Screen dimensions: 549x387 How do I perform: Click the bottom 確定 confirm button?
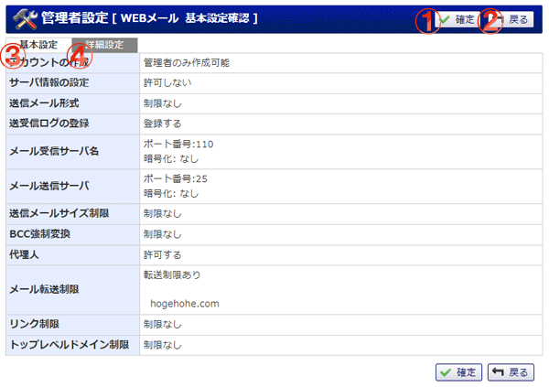pos(458,372)
